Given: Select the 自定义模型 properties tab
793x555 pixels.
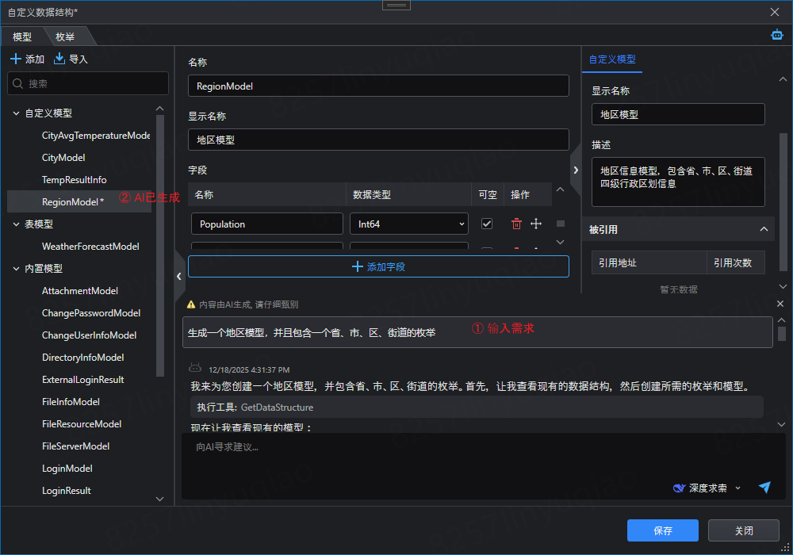Looking at the screenshot, I should coord(612,59).
